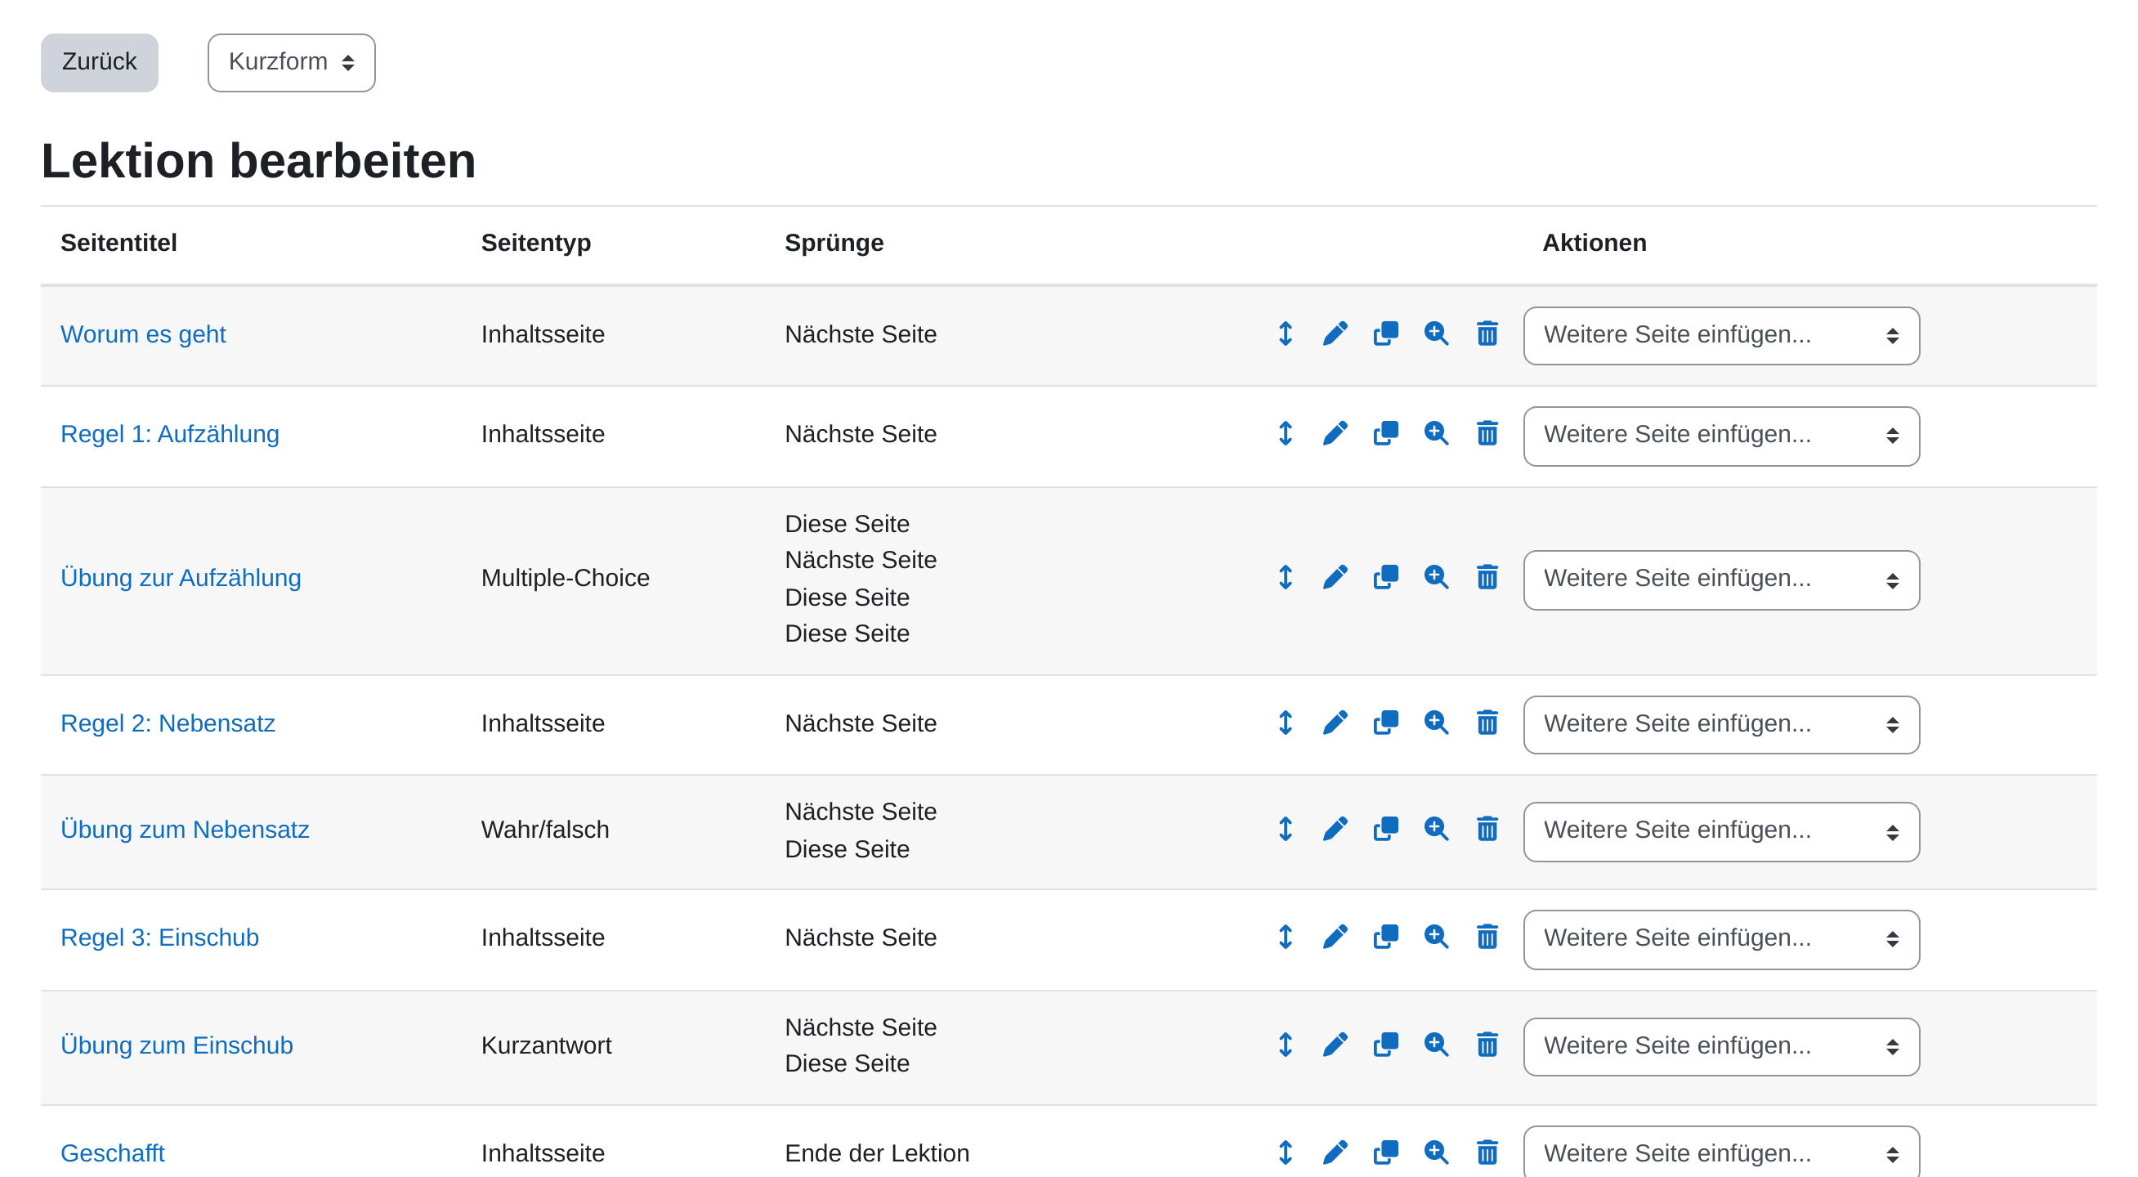Edit the Worum es geht page

tap(1335, 333)
